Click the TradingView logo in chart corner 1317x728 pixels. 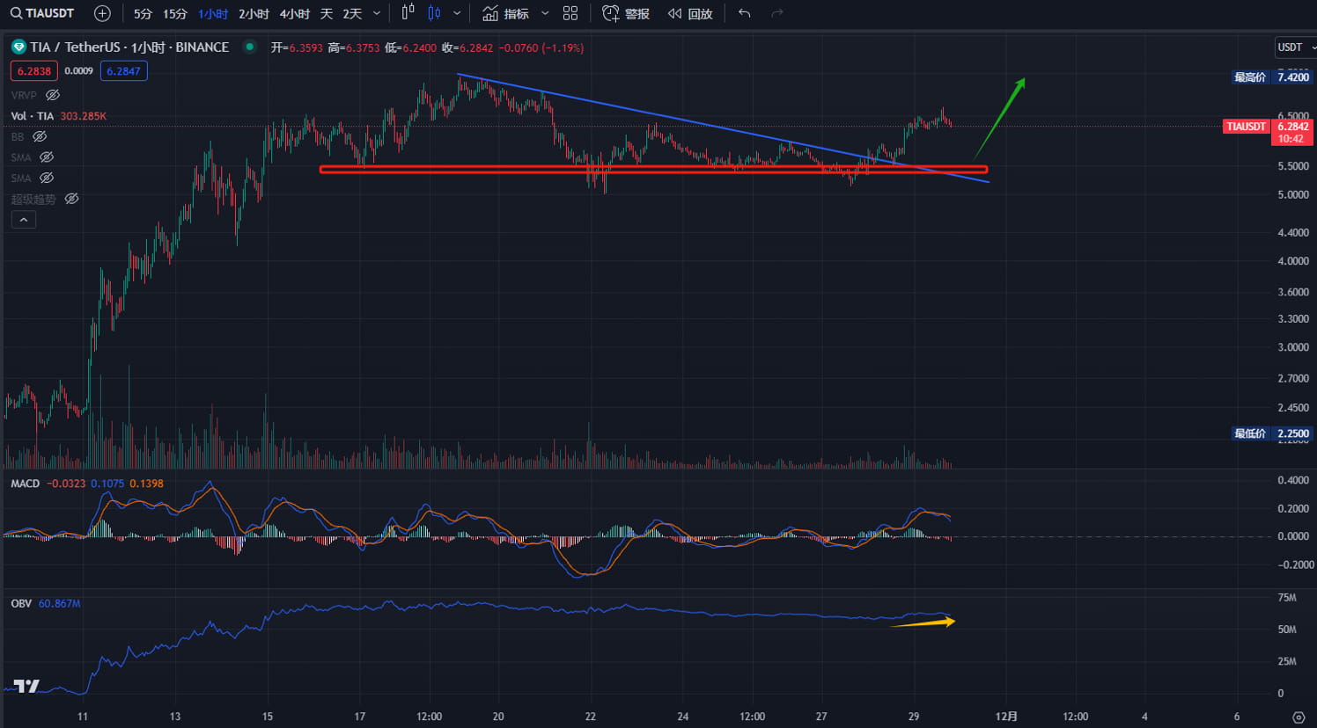point(26,686)
